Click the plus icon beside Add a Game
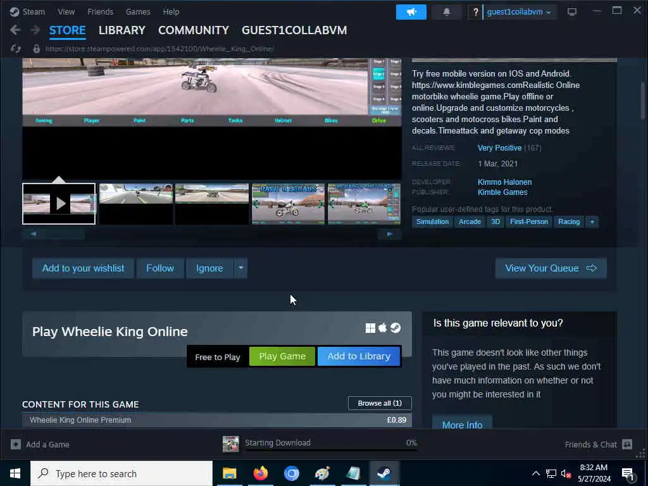Screen dimensions: 648x486 16,444
